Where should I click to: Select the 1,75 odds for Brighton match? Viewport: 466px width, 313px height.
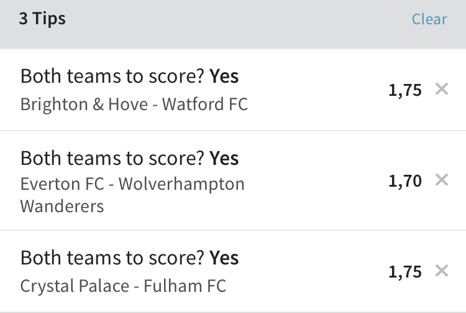(405, 90)
